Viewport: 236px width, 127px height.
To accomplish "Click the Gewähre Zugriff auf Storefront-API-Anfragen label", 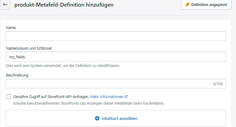I will 51,97.
